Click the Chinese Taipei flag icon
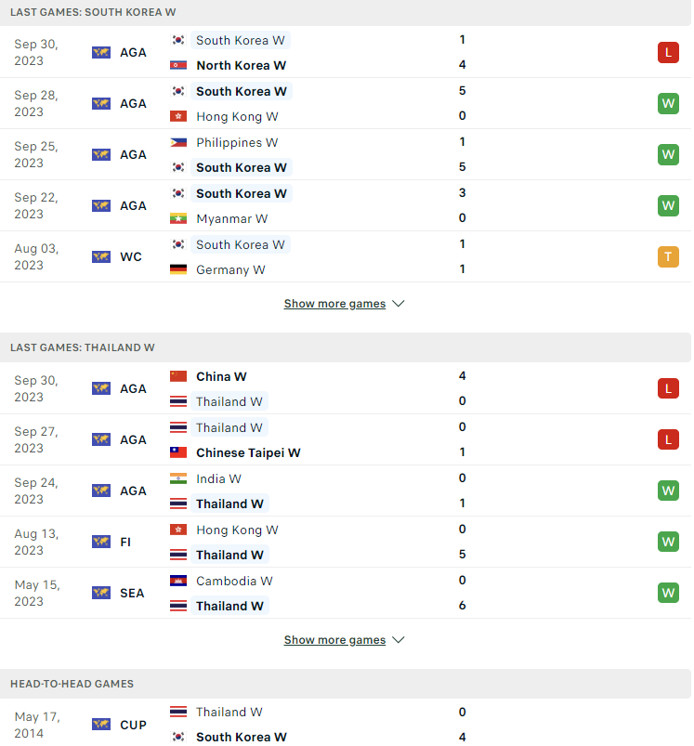Screen dimensions: 694x746 (178, 452)
